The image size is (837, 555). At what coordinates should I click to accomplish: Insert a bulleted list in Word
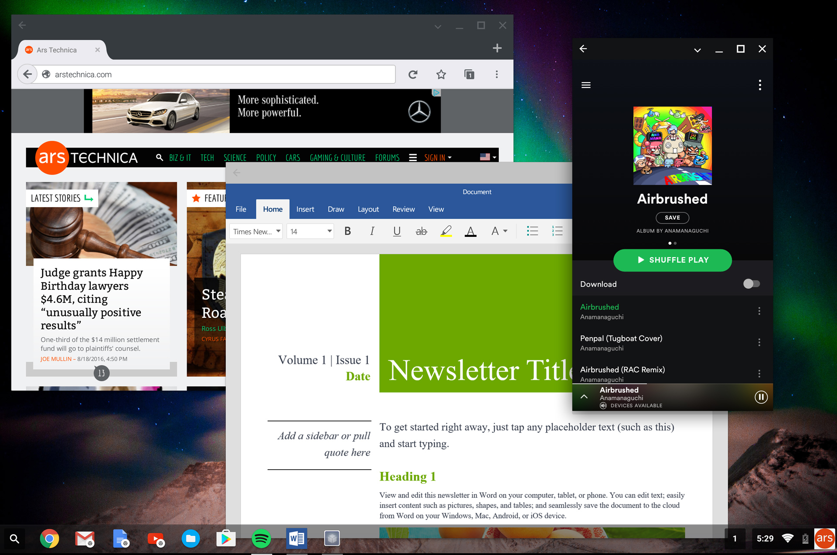tap(532, 231)
